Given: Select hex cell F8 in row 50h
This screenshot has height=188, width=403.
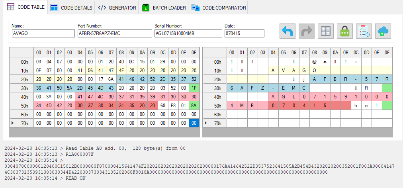Looking at the screenshot, I should click(173, 106).
